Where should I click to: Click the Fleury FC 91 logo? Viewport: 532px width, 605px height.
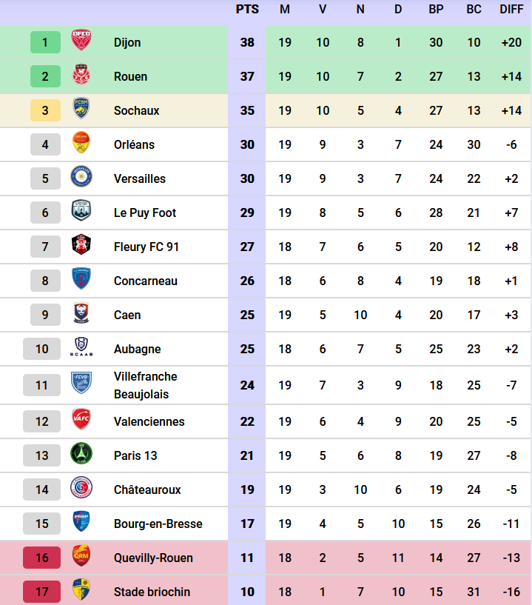(x=81, y=245)
